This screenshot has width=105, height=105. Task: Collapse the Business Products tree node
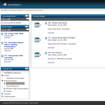pyautogui.click(x=2, y=81)
